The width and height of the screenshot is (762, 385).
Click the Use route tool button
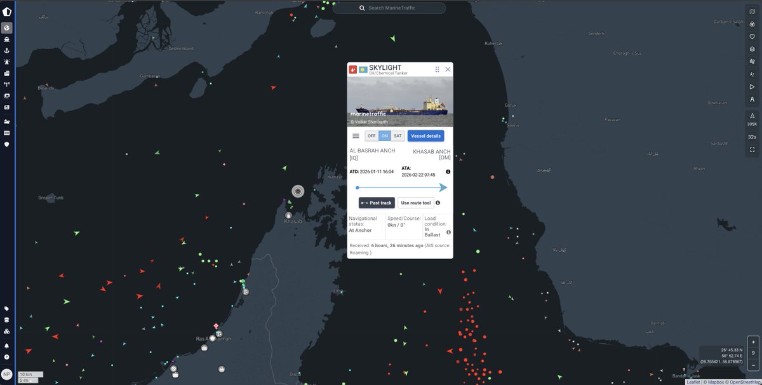(416, 203)
